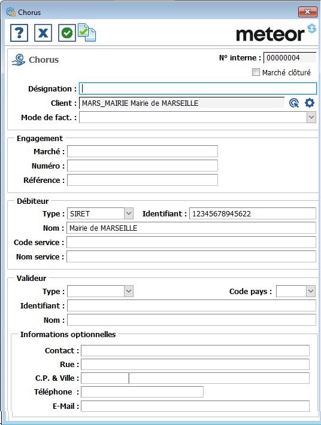Click the Valideur Nom field

click(x=192, y=320)
